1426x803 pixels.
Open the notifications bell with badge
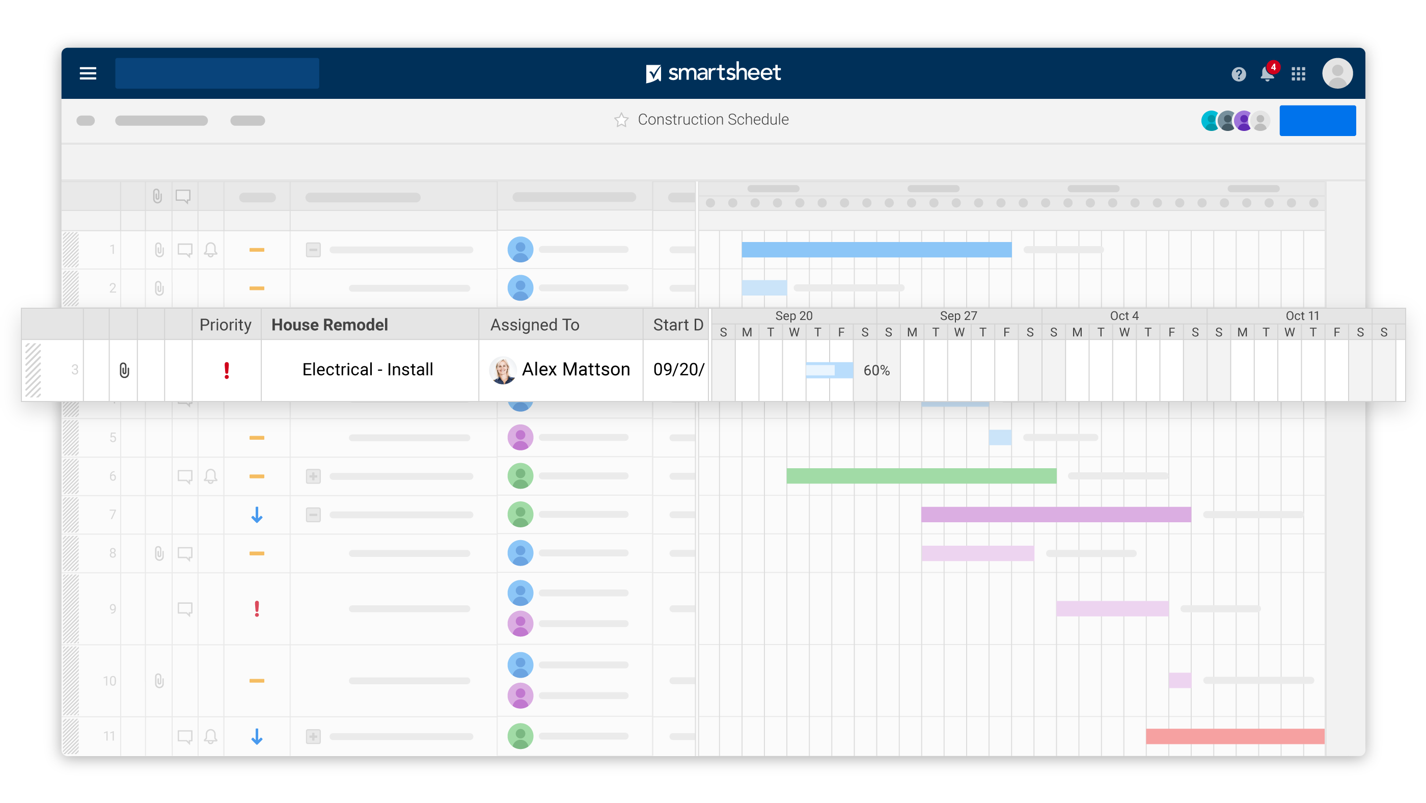pos(1267,74)
